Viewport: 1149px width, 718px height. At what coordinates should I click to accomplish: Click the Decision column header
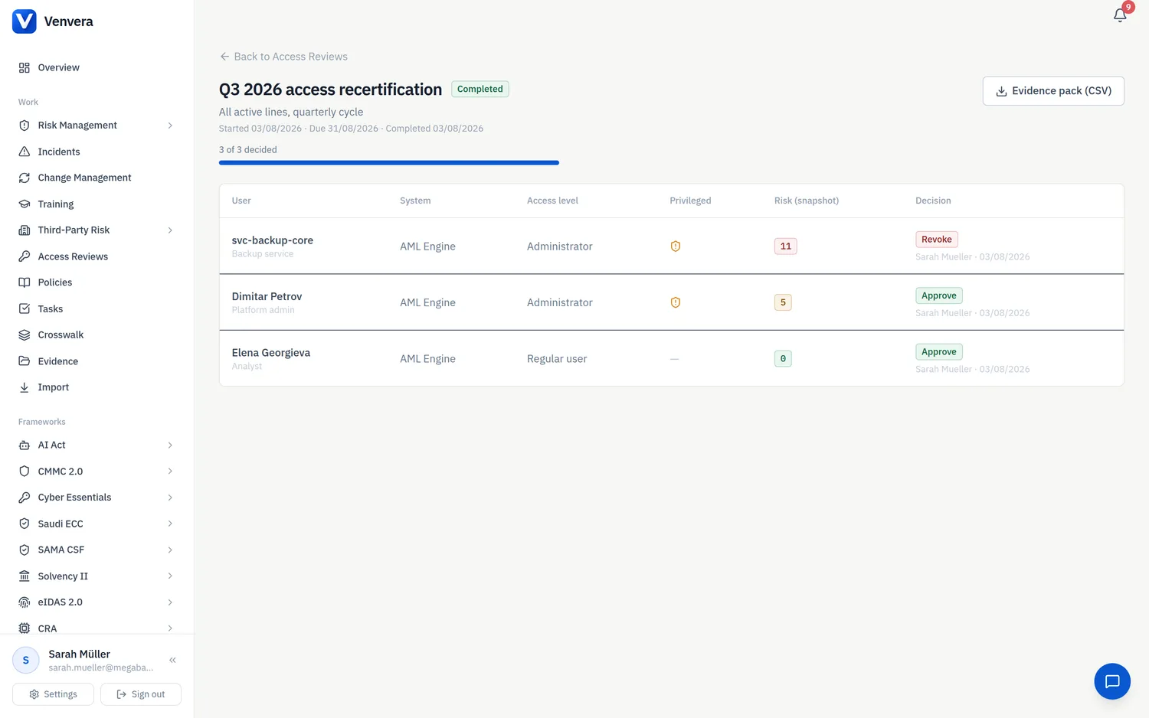click(933, 201)
